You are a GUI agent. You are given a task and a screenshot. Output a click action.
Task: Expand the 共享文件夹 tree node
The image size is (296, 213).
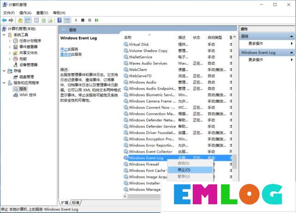pos(10,53)
